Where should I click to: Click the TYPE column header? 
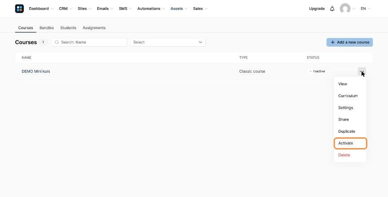pos(243,57)
